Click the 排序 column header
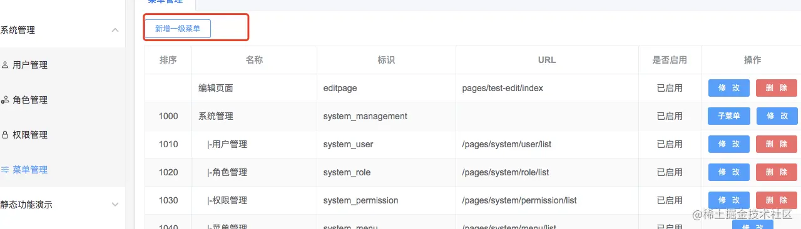Screen dimensions: 801x229 pos(168,61)
